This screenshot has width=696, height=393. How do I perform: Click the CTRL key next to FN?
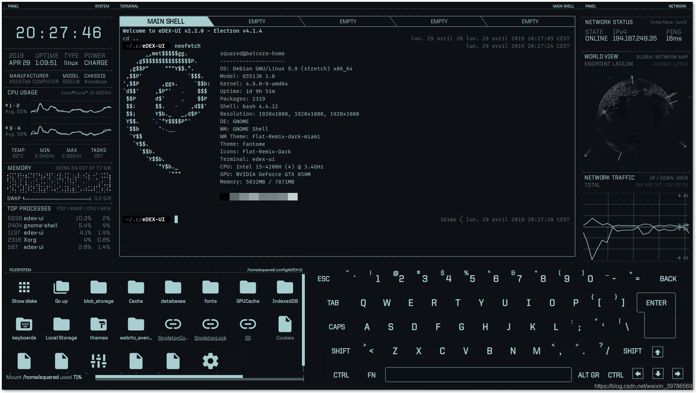point(341,375)
